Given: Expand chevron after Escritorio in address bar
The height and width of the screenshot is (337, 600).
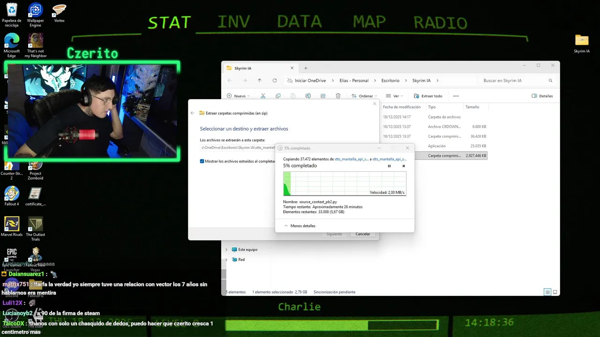Looking at the screenshot, I should (x=405, y=81).
